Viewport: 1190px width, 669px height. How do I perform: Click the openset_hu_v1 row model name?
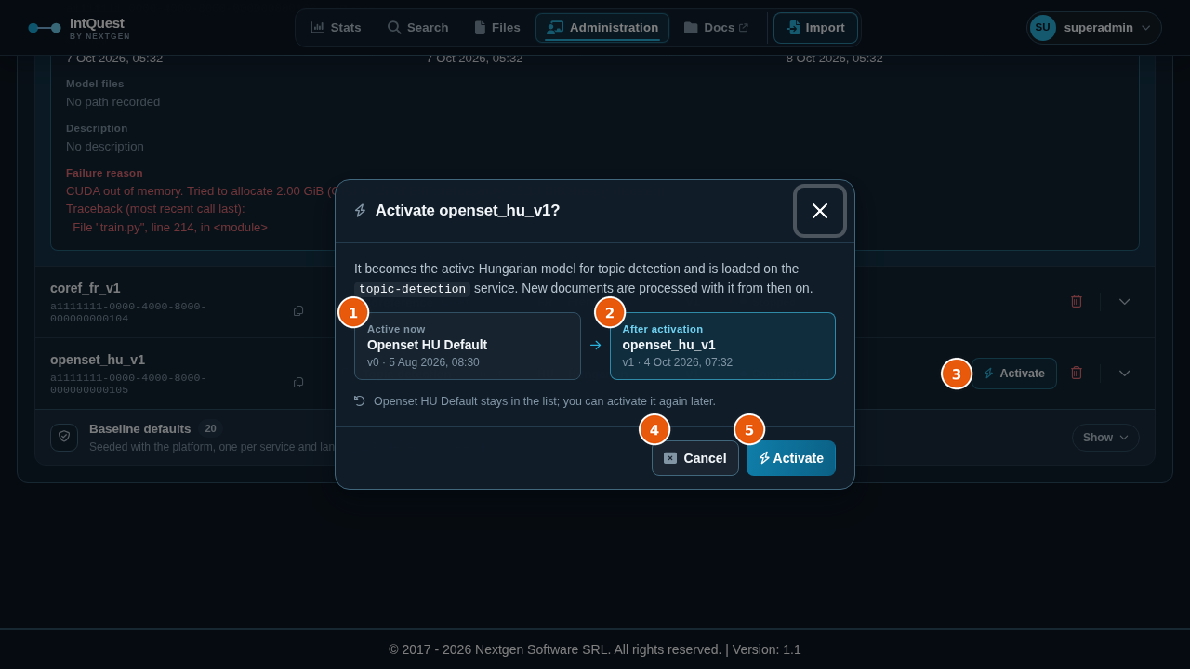(x=98, y=360)
